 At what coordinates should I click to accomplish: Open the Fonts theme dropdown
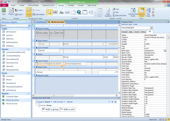(19, 14)
